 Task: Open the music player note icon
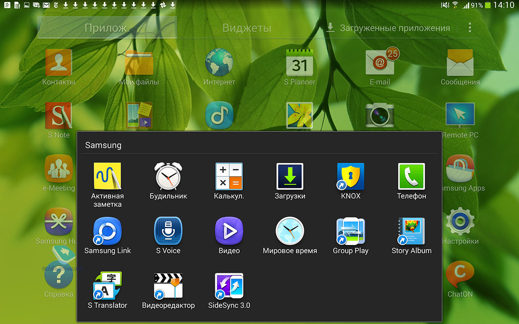coord(219,115)
